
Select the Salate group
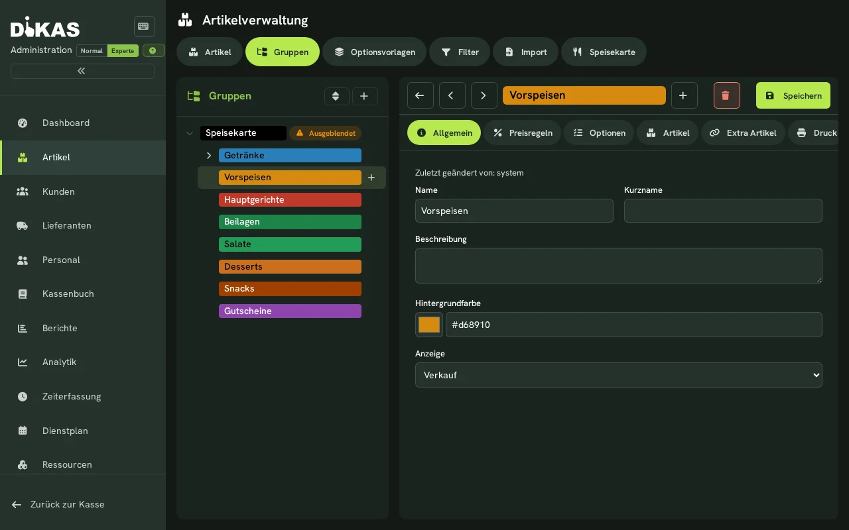tap(290, 244)
